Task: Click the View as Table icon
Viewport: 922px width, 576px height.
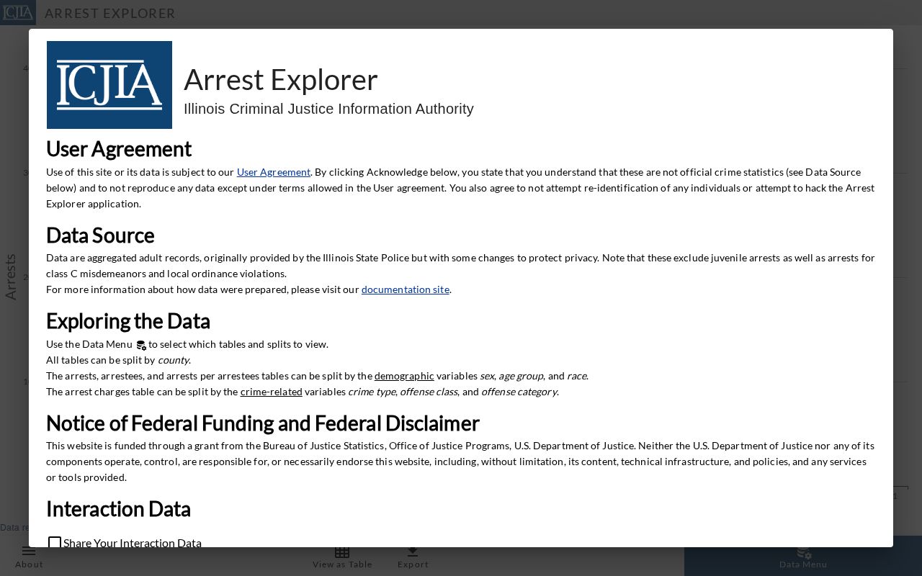Action: (342, 552)
